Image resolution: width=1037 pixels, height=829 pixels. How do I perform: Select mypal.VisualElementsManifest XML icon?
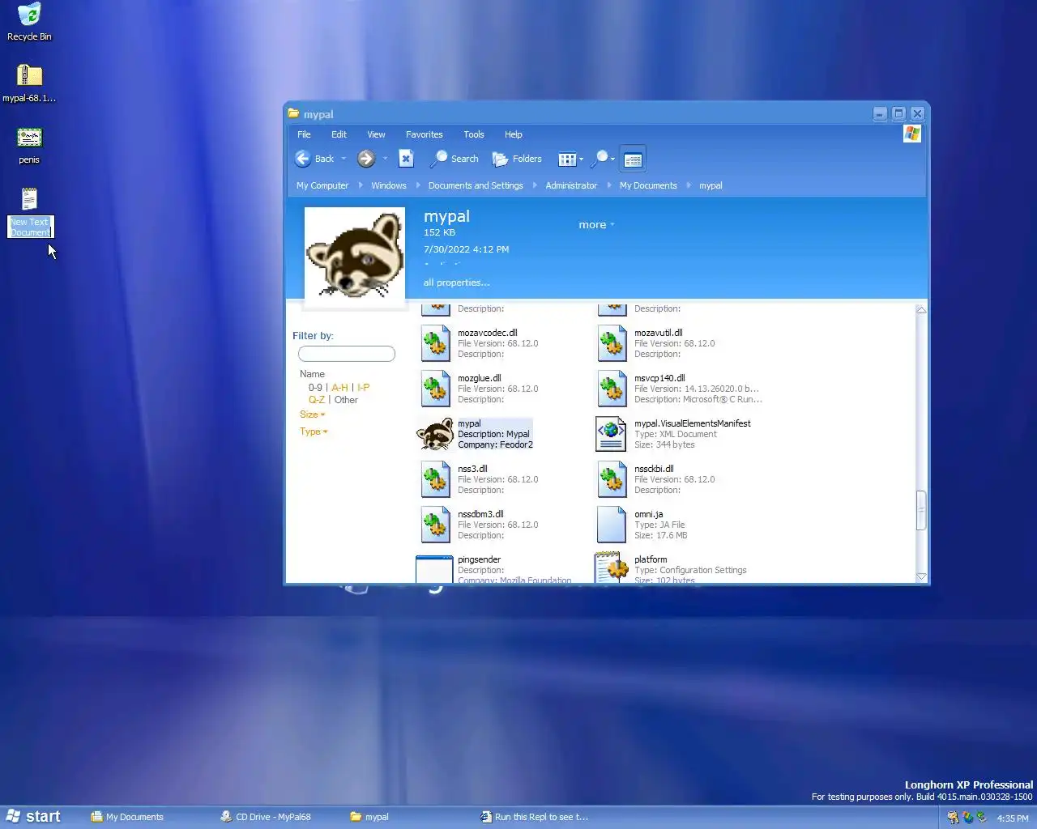pos(611,434)
